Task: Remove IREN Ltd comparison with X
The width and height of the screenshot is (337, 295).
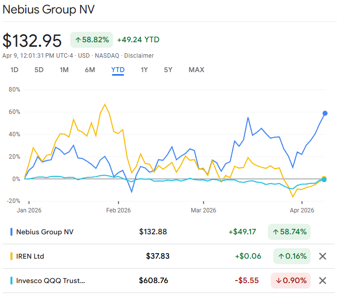Action: tap(323, 256)
